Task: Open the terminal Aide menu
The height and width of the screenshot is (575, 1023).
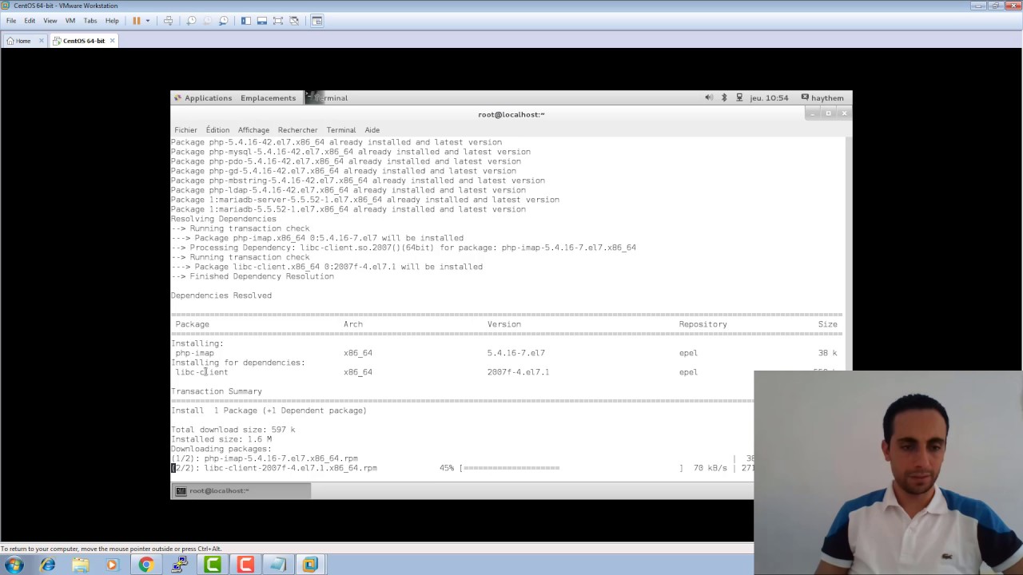Action: coord(372,130)
